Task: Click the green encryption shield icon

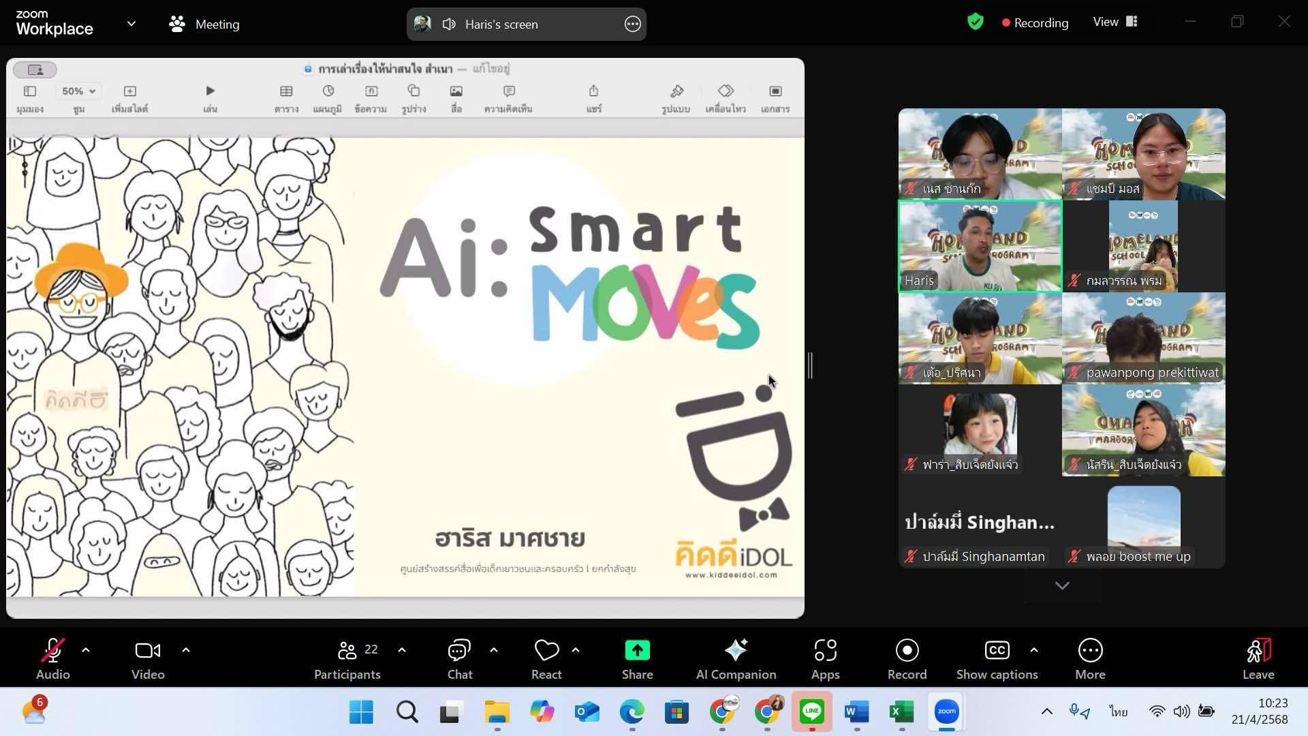Action: point(976,22)
